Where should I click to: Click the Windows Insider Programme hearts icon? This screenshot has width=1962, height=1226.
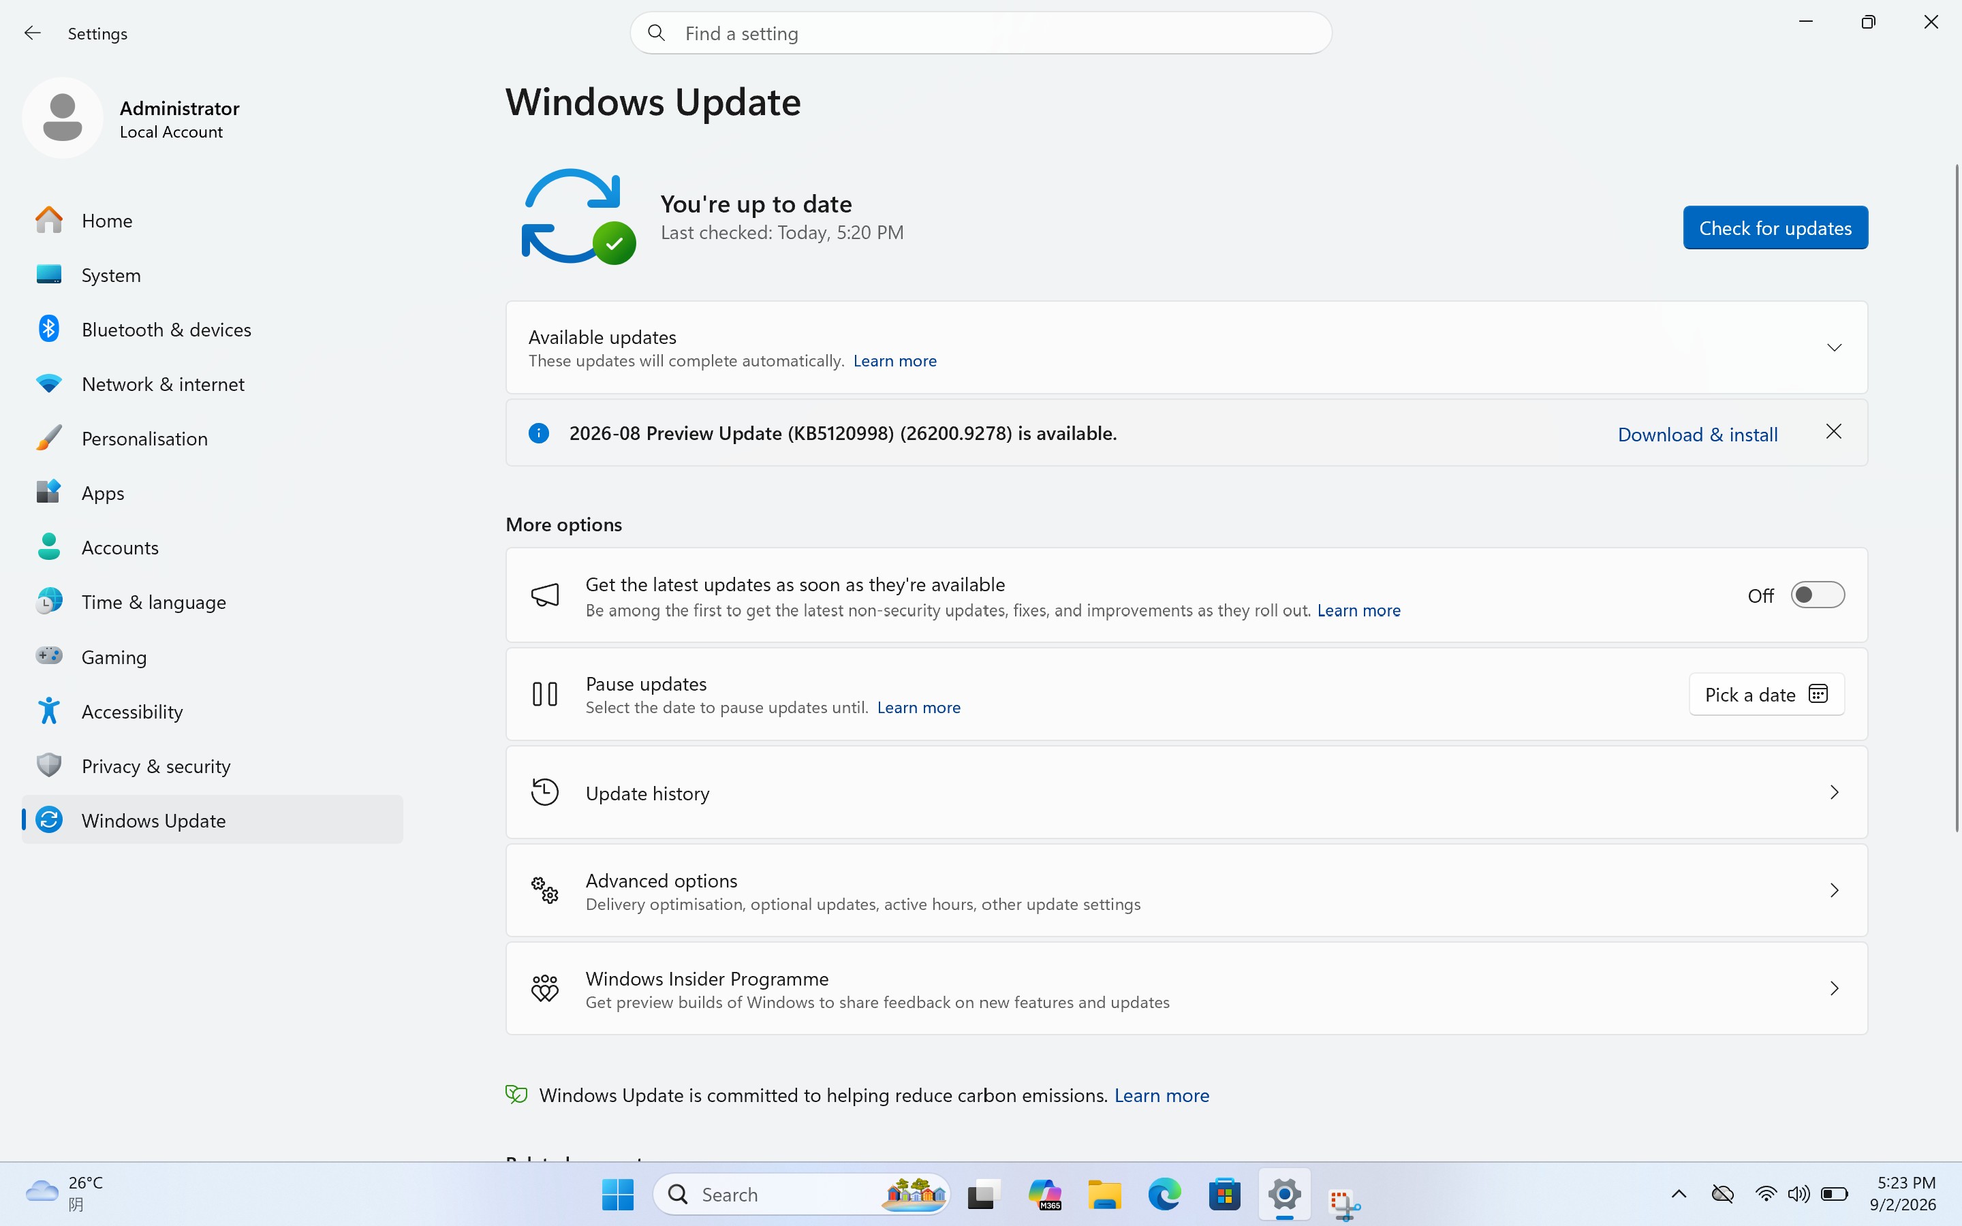(545, 988)
